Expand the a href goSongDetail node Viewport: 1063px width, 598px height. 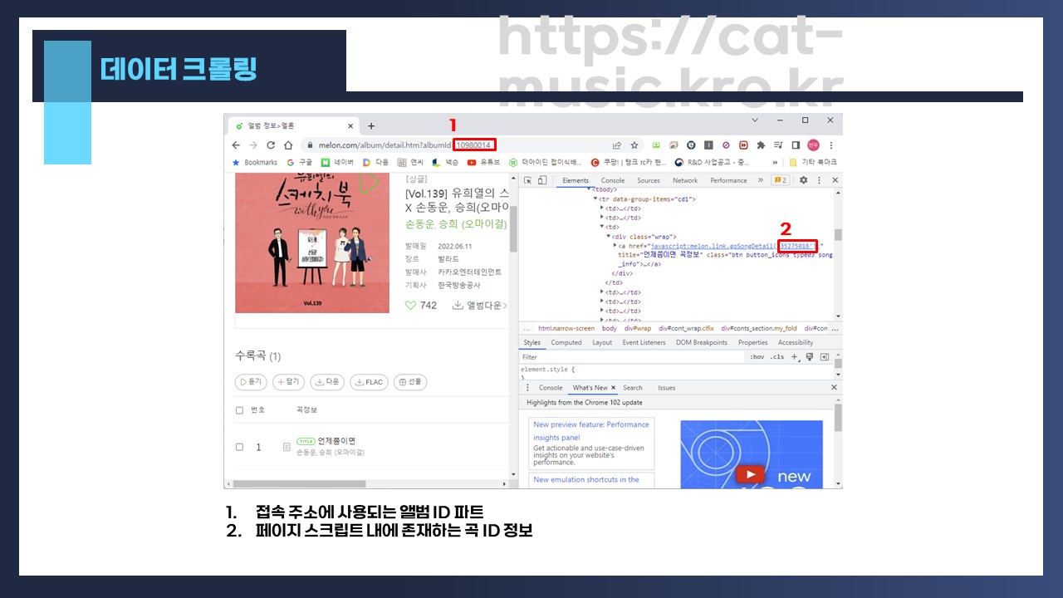[x=615, y=246]
